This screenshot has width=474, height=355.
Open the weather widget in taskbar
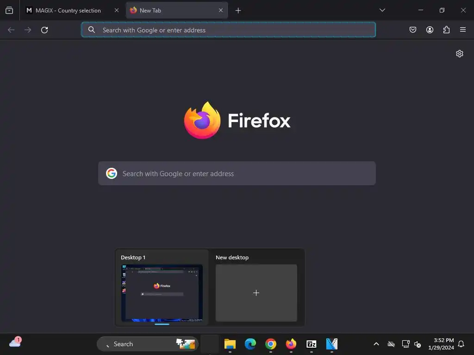pos(15,343)
